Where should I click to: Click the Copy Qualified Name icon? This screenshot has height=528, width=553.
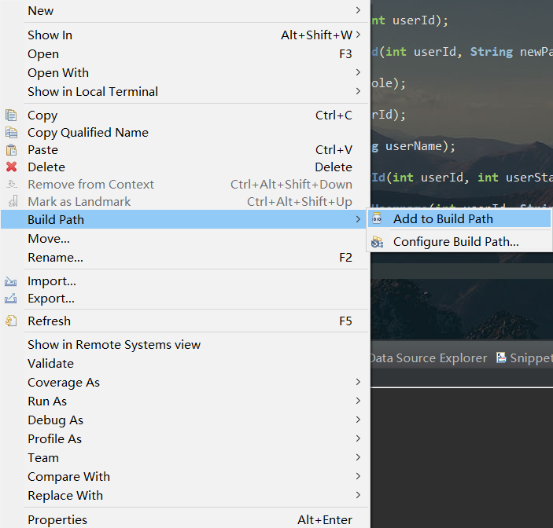point(11,133)
